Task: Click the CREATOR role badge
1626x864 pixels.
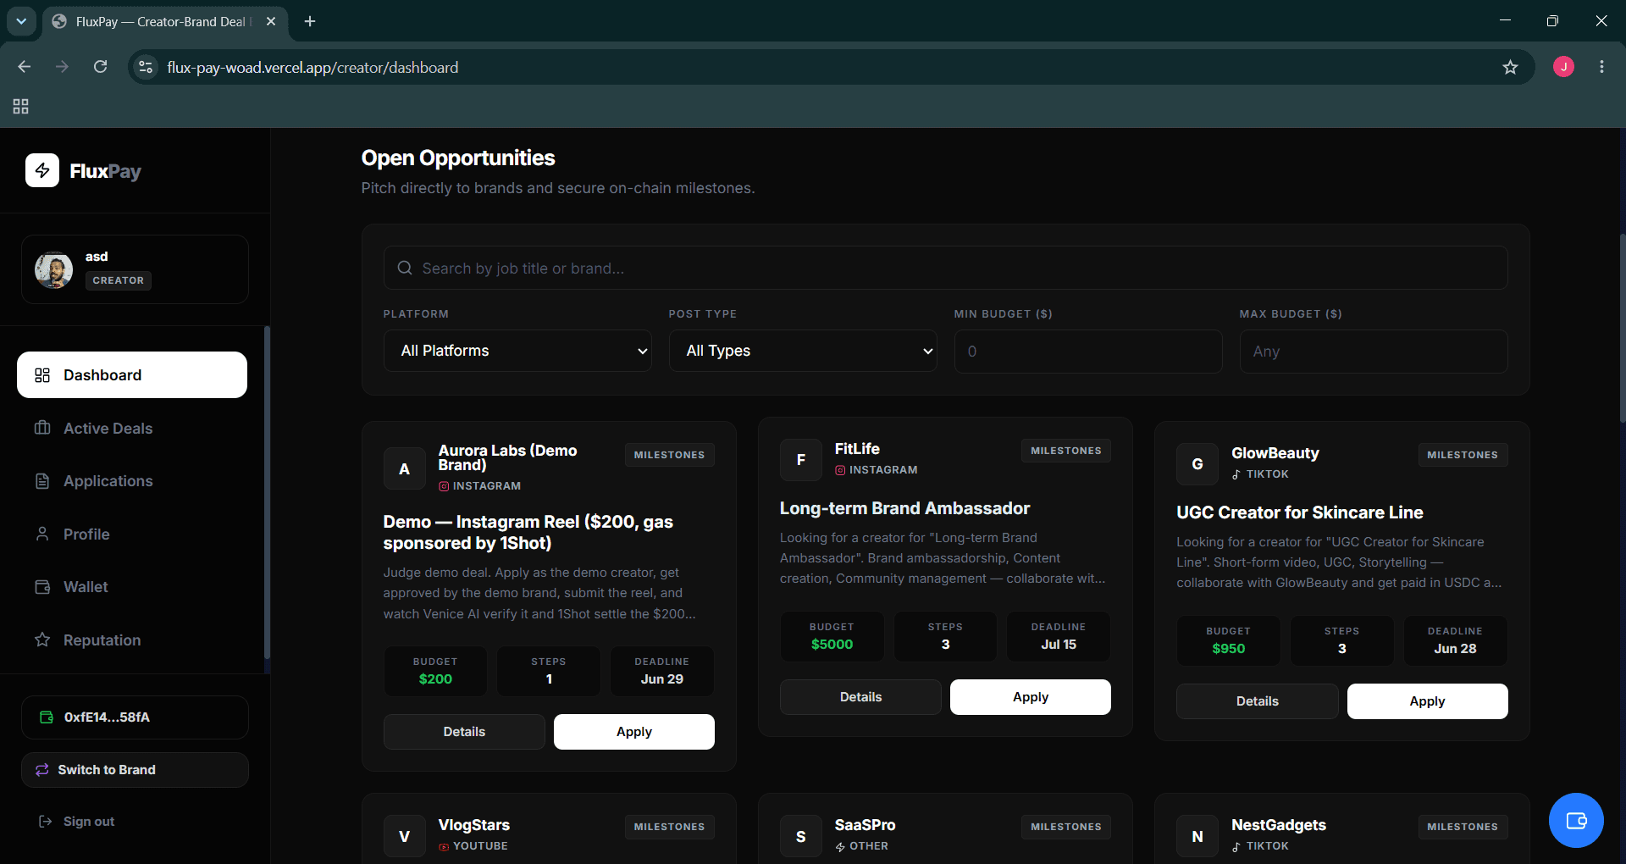Action: (119, 280)
